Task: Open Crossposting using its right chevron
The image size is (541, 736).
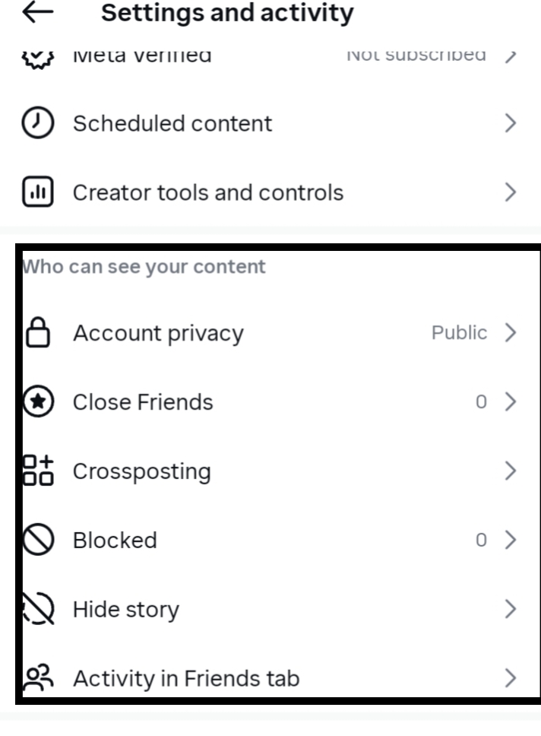Action: pos(511,471)
